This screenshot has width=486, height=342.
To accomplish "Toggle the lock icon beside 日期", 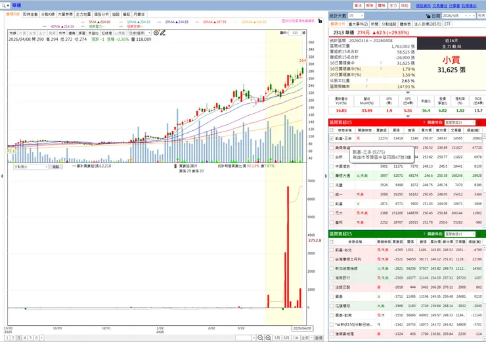I will click(428, 16).
